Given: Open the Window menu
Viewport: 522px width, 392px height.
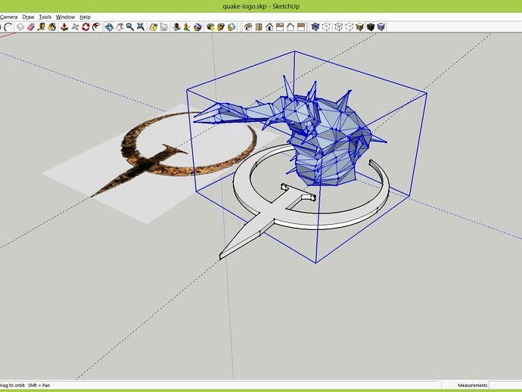Looking at the screenshot, I should pyautogui.click(x=65, y=17).
